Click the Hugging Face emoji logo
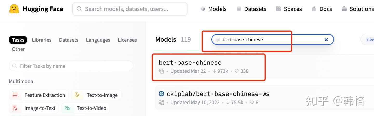 tap(14, 9)
